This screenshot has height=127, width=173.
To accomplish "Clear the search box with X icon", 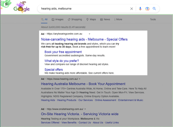I will tap(132, 9).
